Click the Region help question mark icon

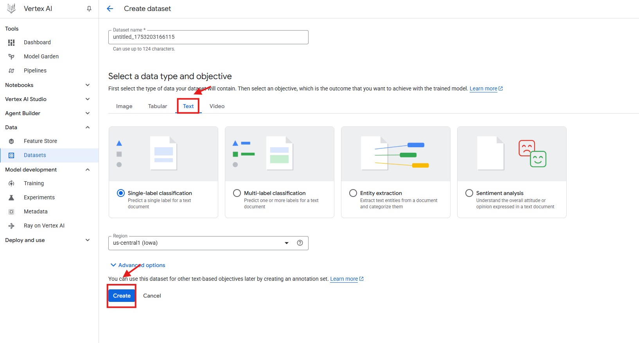point(300,243)
